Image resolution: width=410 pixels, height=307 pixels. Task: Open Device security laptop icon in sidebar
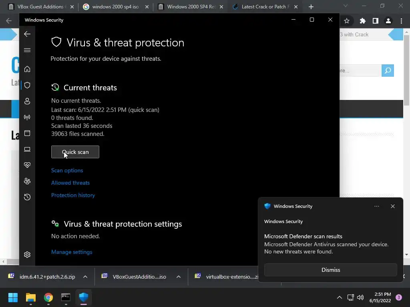(x=27, y=150)
